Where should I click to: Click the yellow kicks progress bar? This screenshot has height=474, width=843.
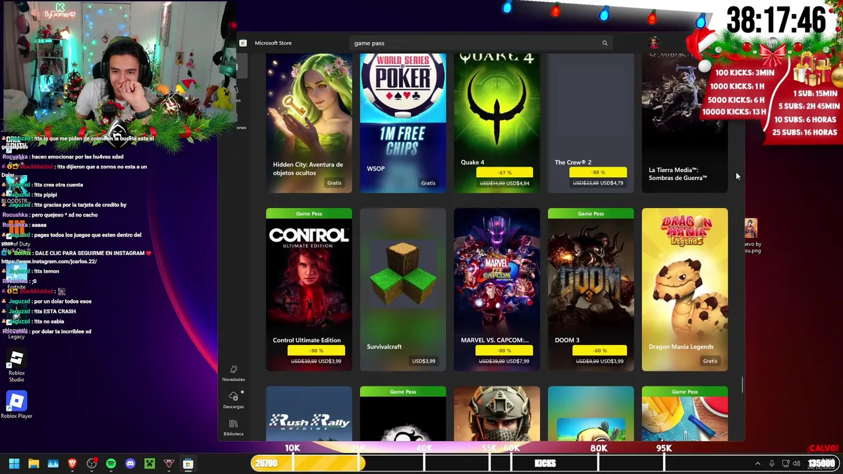308,463
